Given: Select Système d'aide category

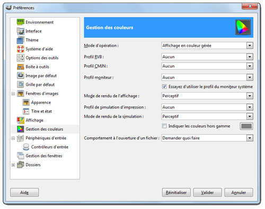Looking at the screenshot, I should pos(39,49).
